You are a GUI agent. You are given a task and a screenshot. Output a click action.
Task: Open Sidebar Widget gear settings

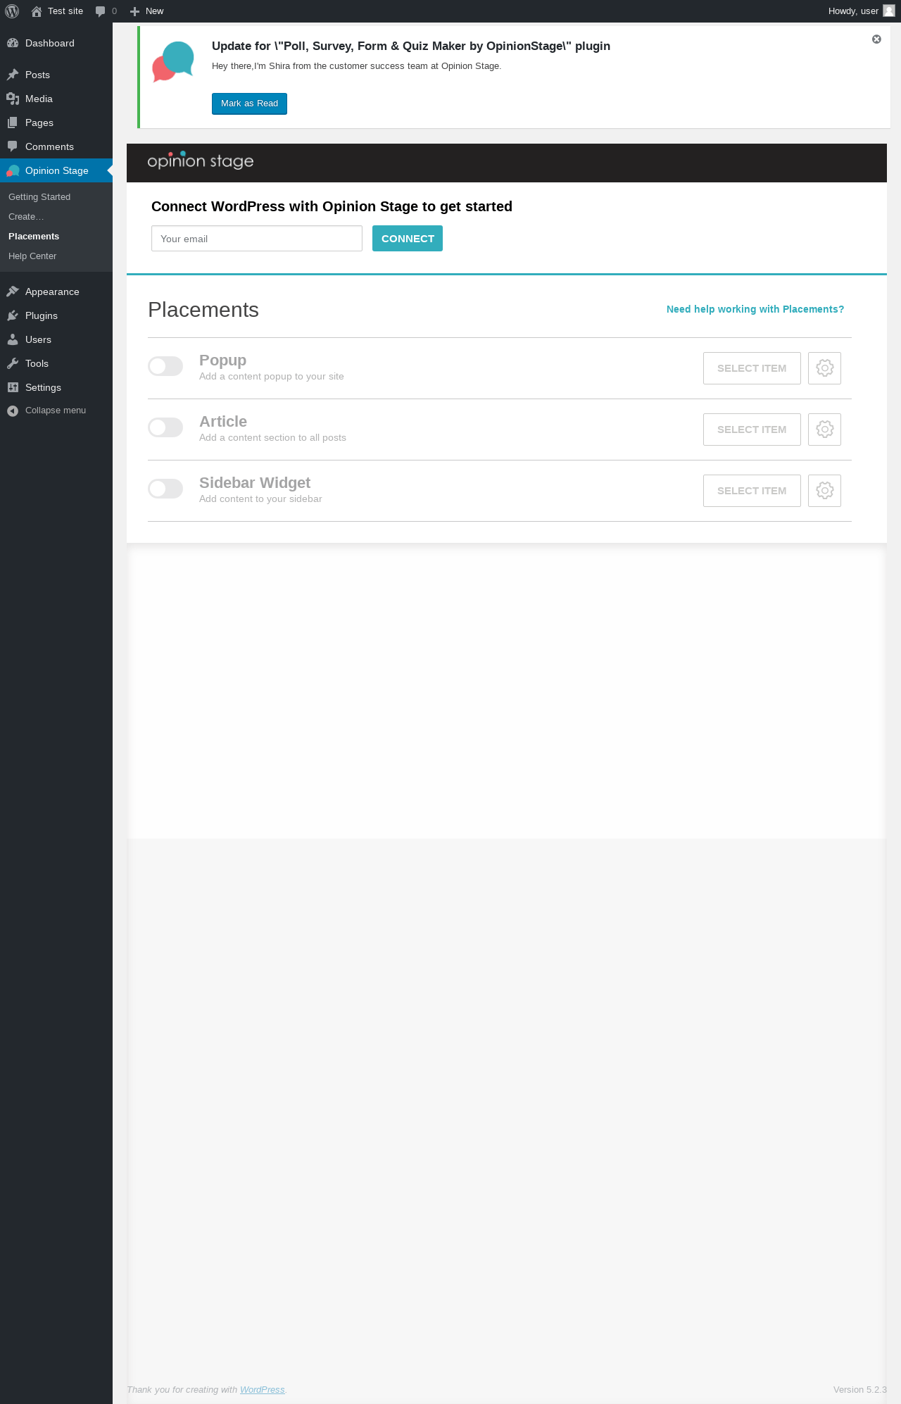(824, 491)
